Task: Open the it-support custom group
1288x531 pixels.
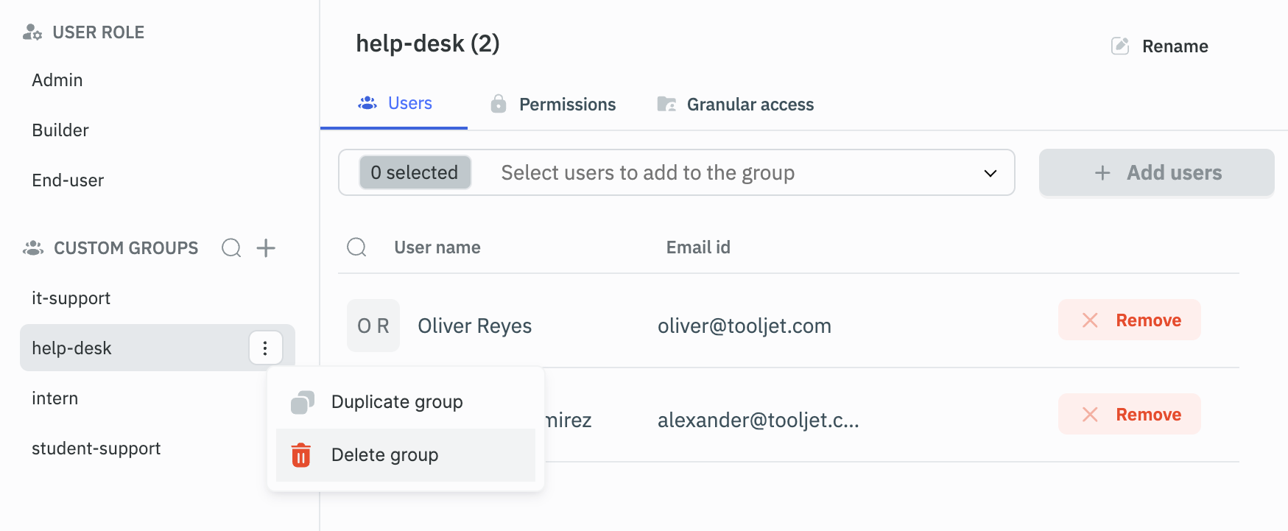Action: [71, 298]
